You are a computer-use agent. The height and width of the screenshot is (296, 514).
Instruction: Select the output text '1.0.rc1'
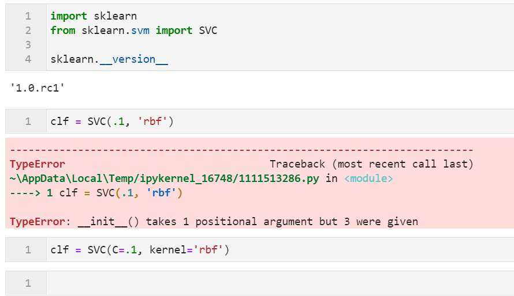click(x=38, y=88)
